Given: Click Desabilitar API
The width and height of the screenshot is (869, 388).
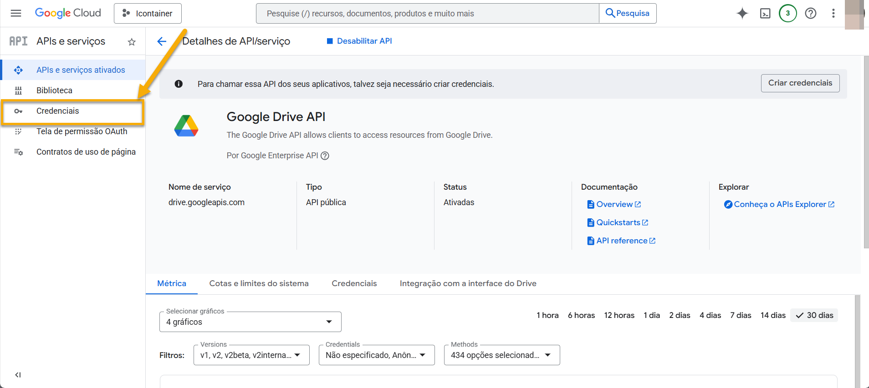Looking at the screenshot, I should click(359, 41).
